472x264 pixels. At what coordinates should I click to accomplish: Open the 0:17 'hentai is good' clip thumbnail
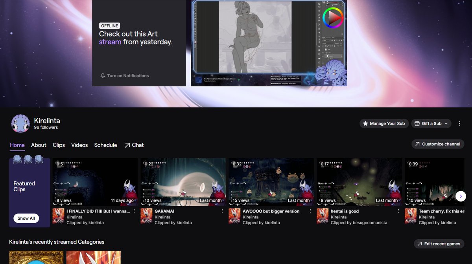pyautogui.click(x=360, y=182)
